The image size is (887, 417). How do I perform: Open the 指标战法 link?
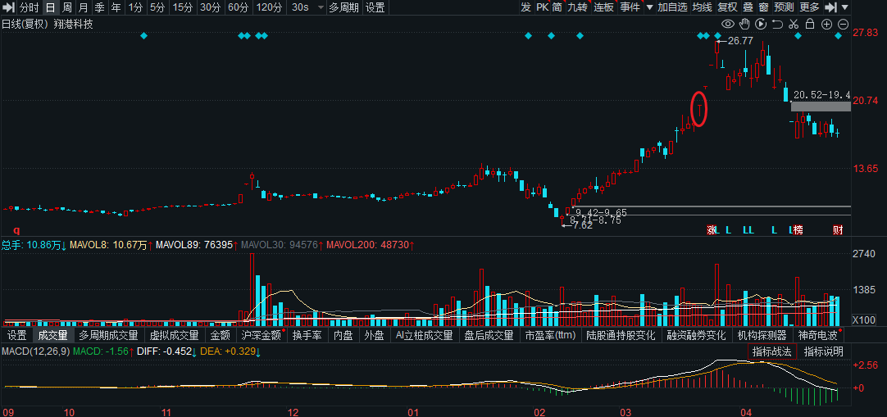point(773,351)
